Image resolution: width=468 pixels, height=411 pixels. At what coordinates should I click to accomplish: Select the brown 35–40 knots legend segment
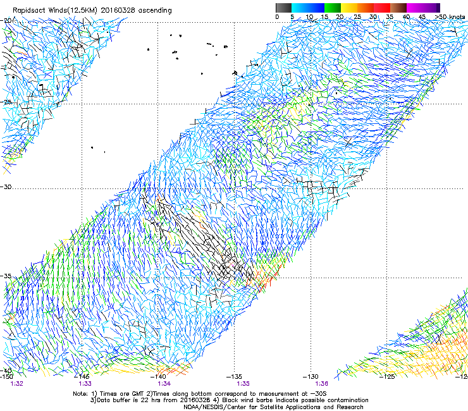398,8
